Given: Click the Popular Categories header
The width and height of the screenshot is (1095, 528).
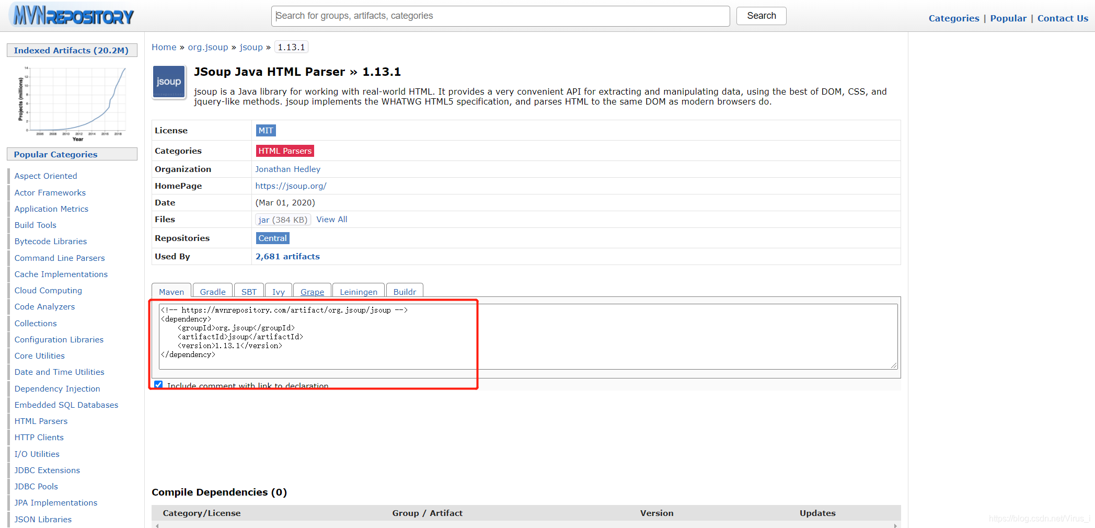Looking at the screenshot, I should pyautogui.click(x=72, y=154).
